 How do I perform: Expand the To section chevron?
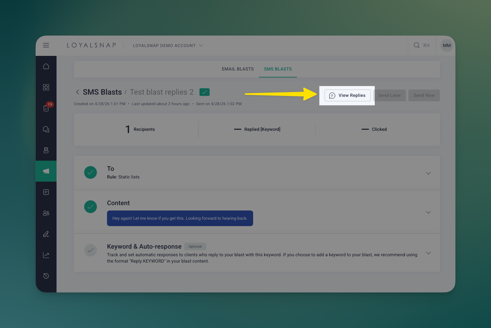pyautogui.click(x=428, y=173)
